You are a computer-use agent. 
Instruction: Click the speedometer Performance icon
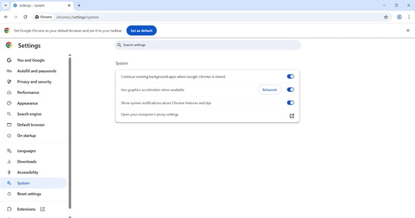click(x=9, y=93)
